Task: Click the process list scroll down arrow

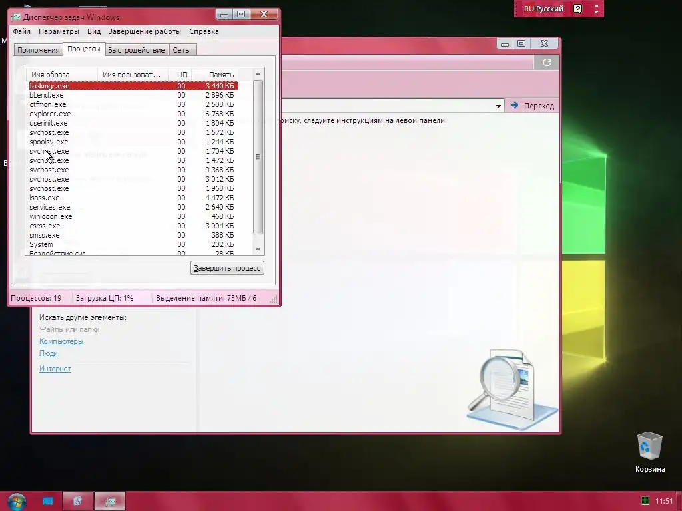Action: point(258,250)
